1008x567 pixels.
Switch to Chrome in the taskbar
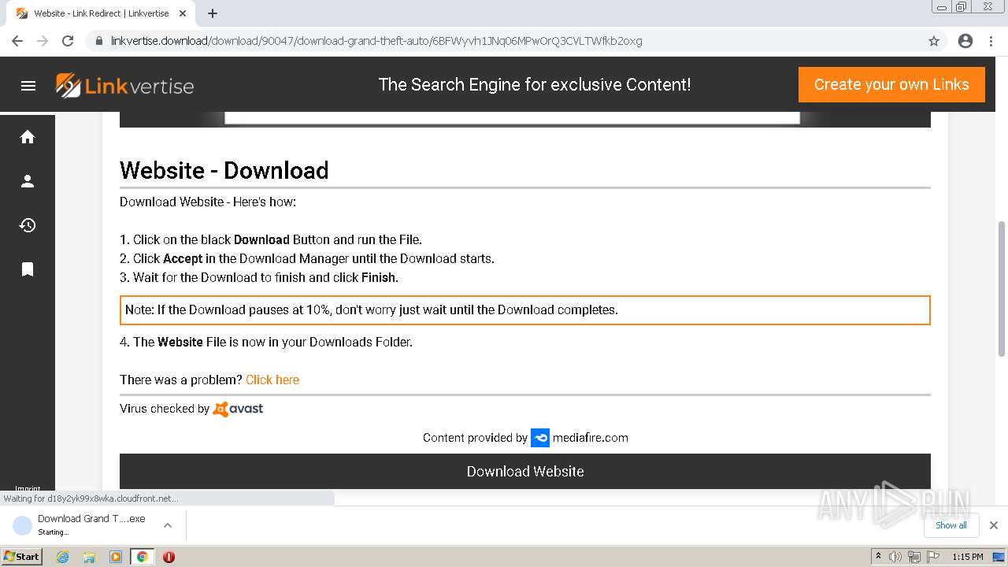(143, 557)
